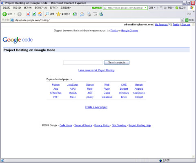Open the Database project label link

(x=107, y=97)
